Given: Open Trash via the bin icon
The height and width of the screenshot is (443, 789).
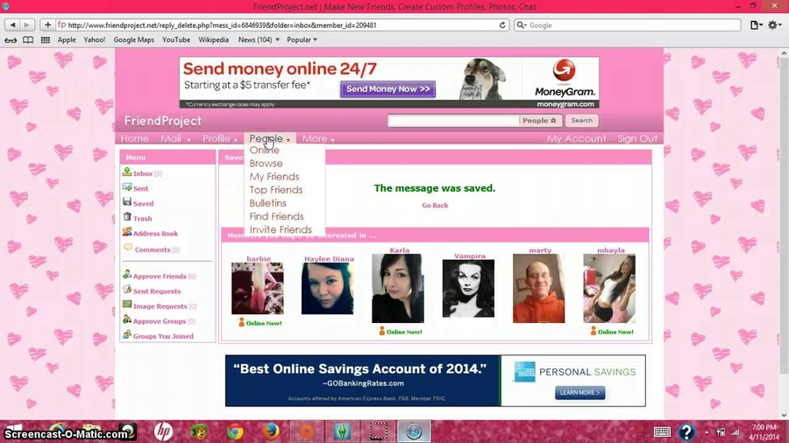Looking at the screenshot, I should (x=127, y=218).
